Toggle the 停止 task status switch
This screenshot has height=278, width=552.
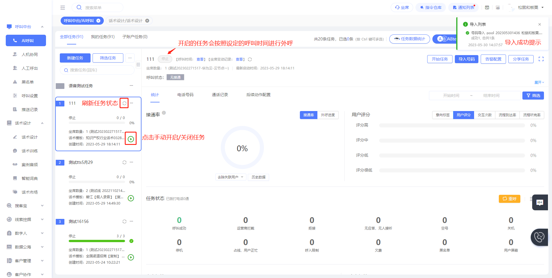tap(165, 59)
